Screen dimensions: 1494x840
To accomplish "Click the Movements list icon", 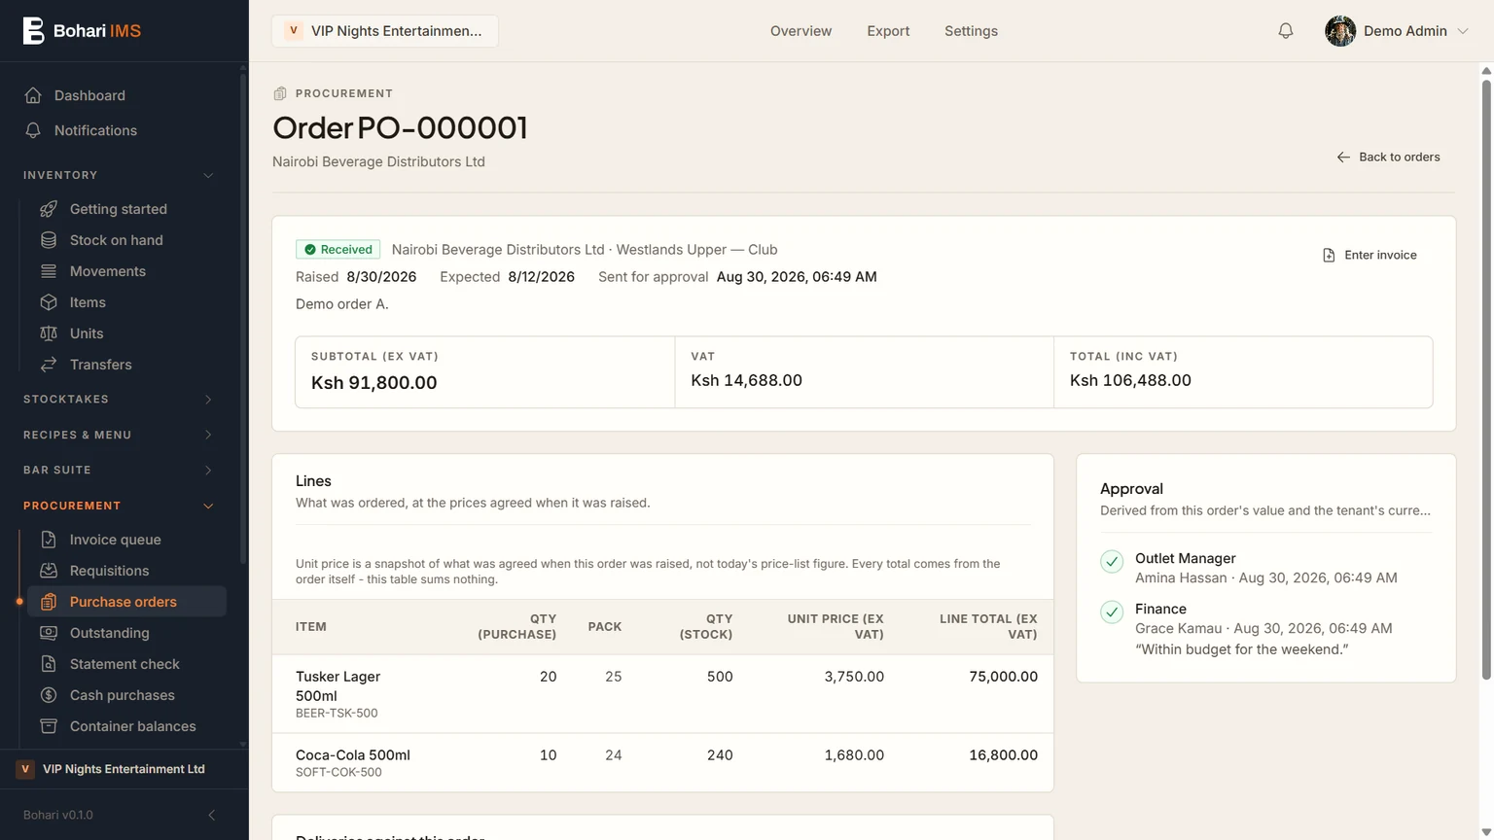I will 49,271.
